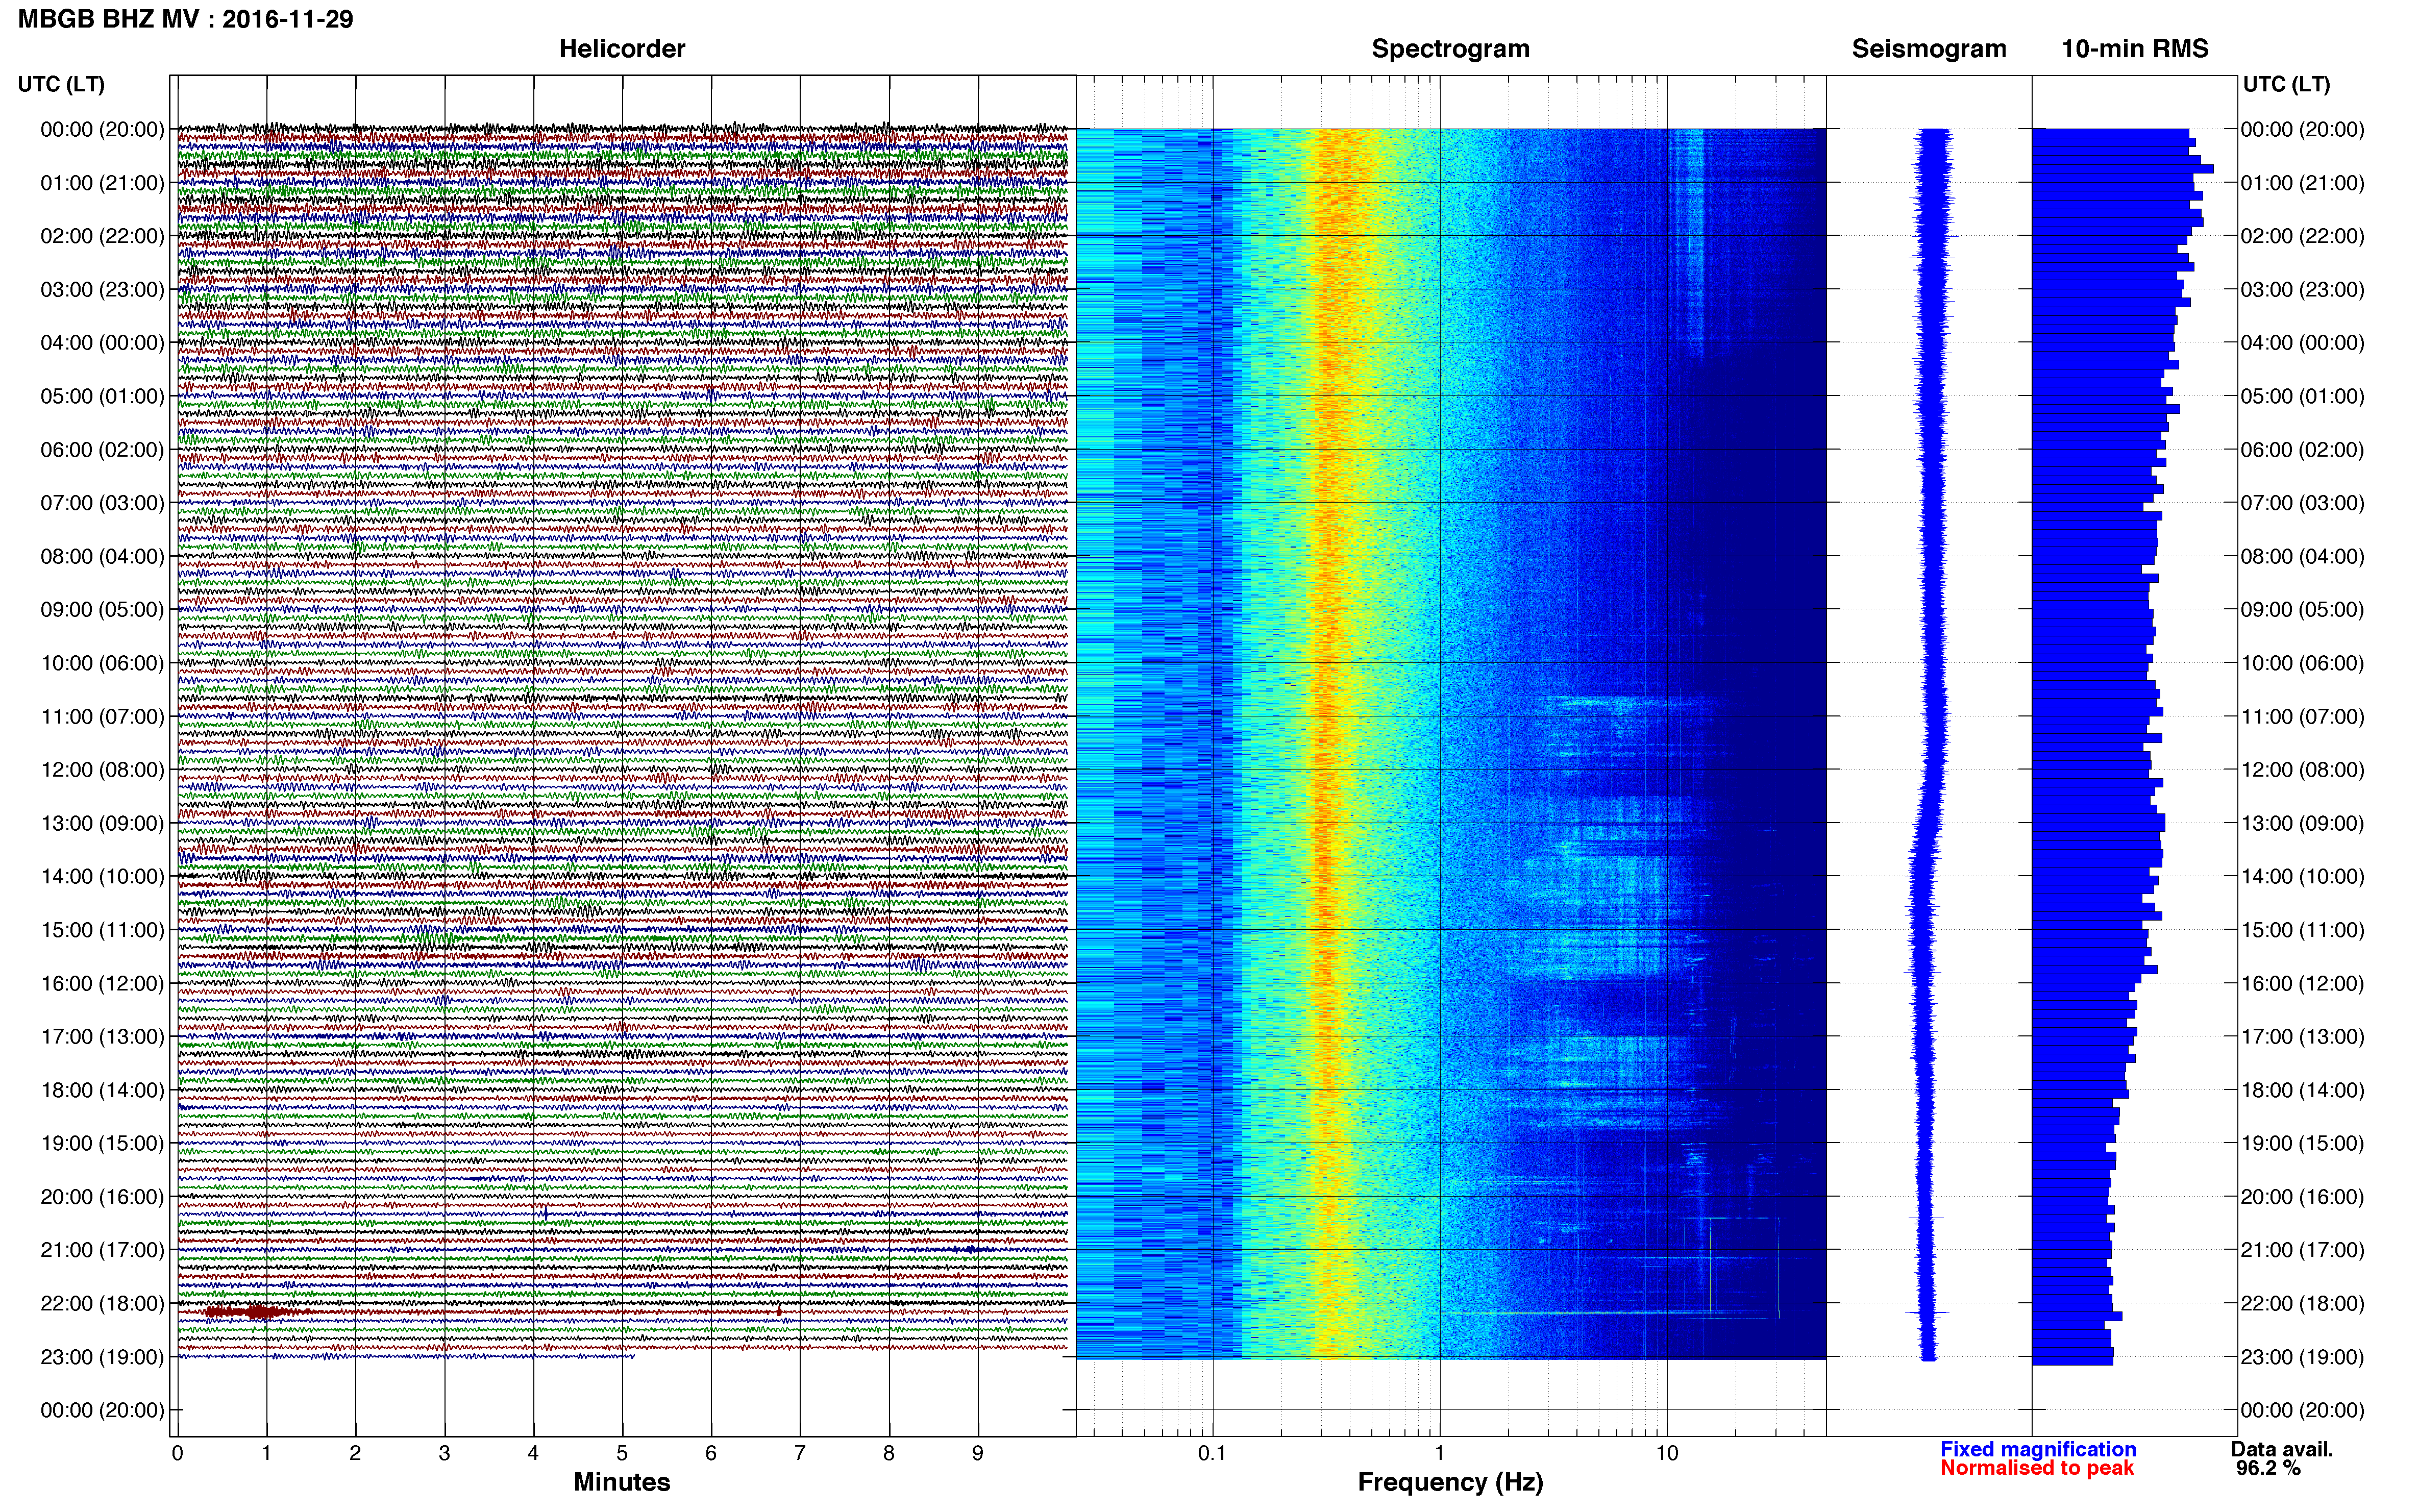Screen dimensions: 2419x1512
Task: Click RMS-side time label '12:00 (08:00)'
Action: 2302,770
